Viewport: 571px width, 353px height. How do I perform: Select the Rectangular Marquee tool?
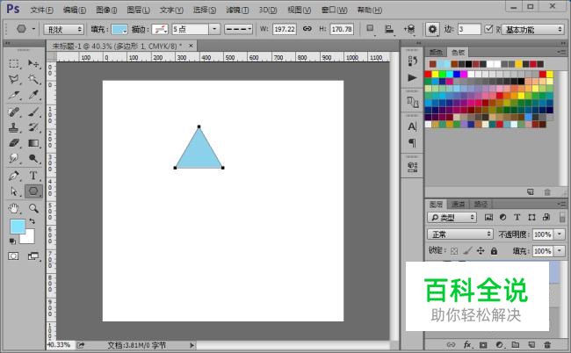[x=14, y=64]
